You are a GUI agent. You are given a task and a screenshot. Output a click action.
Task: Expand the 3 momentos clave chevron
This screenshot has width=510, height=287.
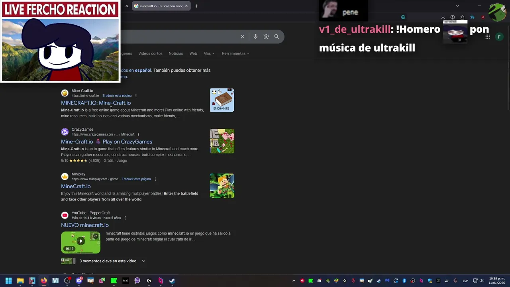click(143, 261)
